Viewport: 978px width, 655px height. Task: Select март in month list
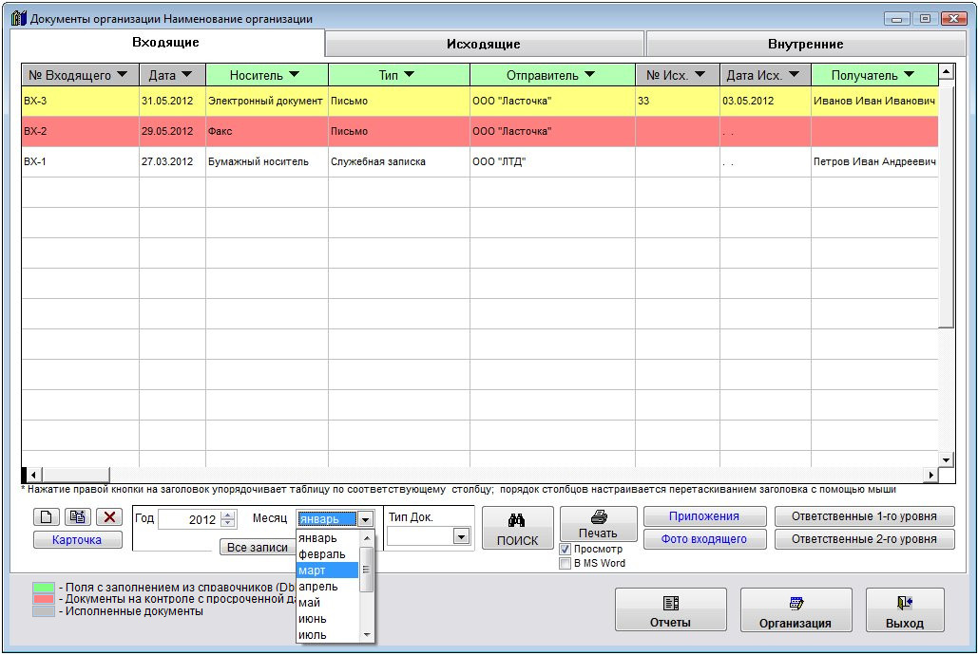(x=328, y=571)
